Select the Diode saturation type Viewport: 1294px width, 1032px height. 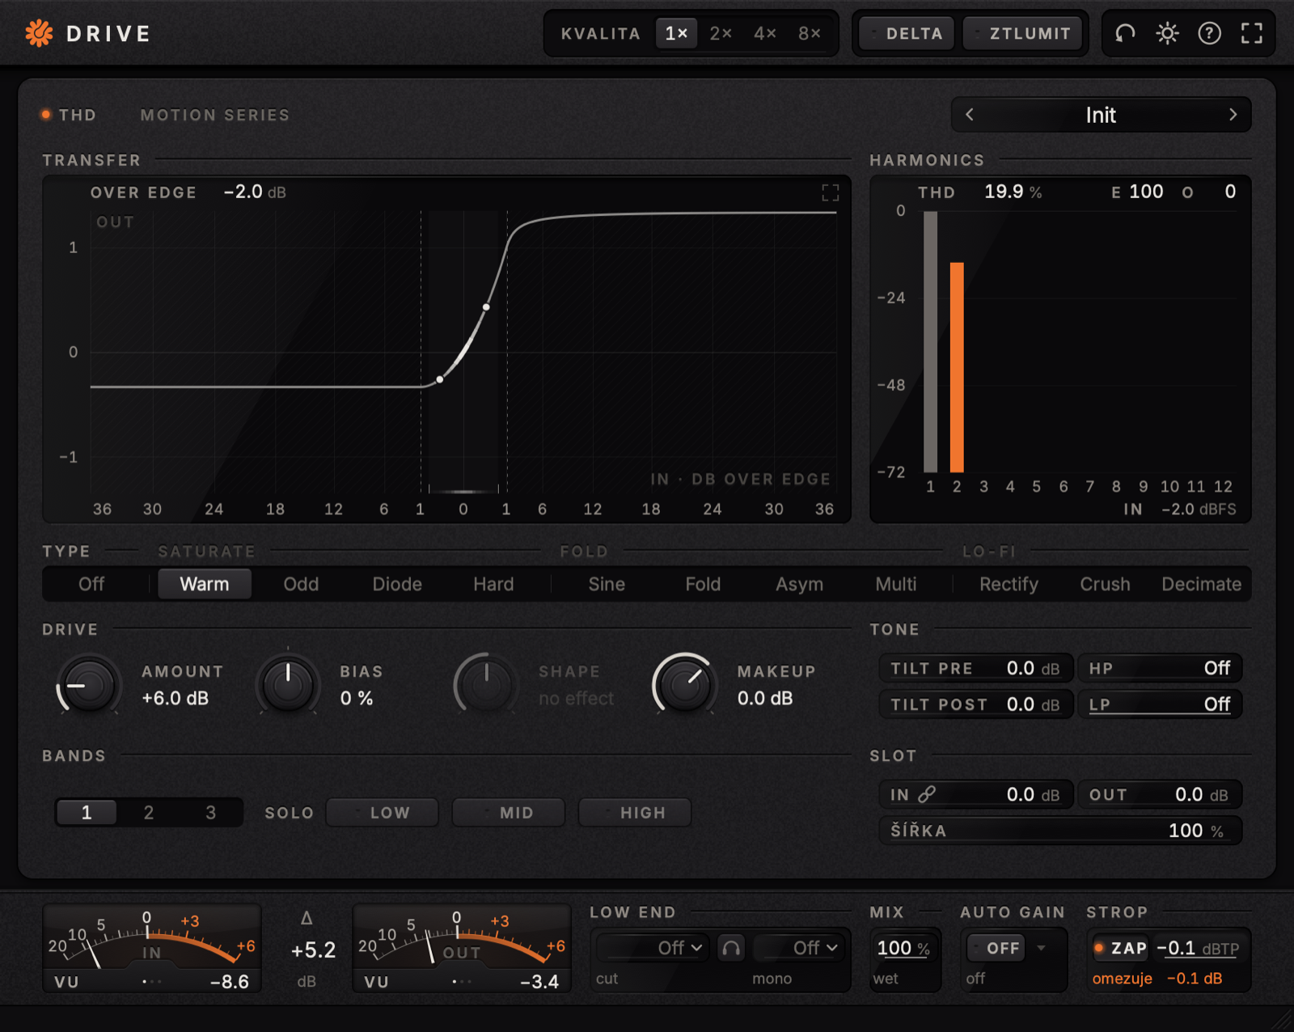click(397, 584)
